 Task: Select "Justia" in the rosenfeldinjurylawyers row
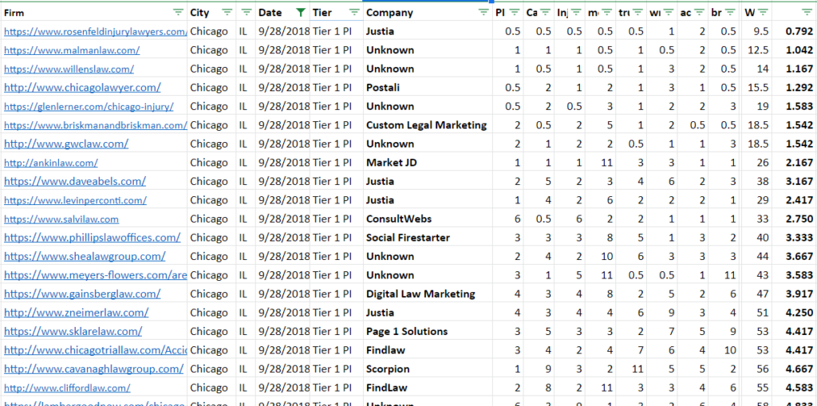click(380, 31)
